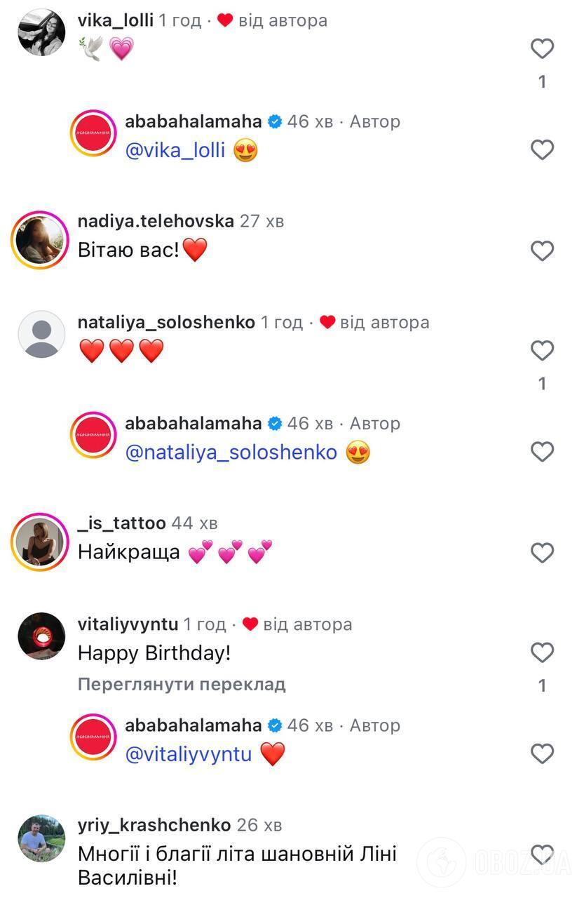Tap heart on nadiya.telehovska's comment
584x898 pixels.
coord(542,250)
